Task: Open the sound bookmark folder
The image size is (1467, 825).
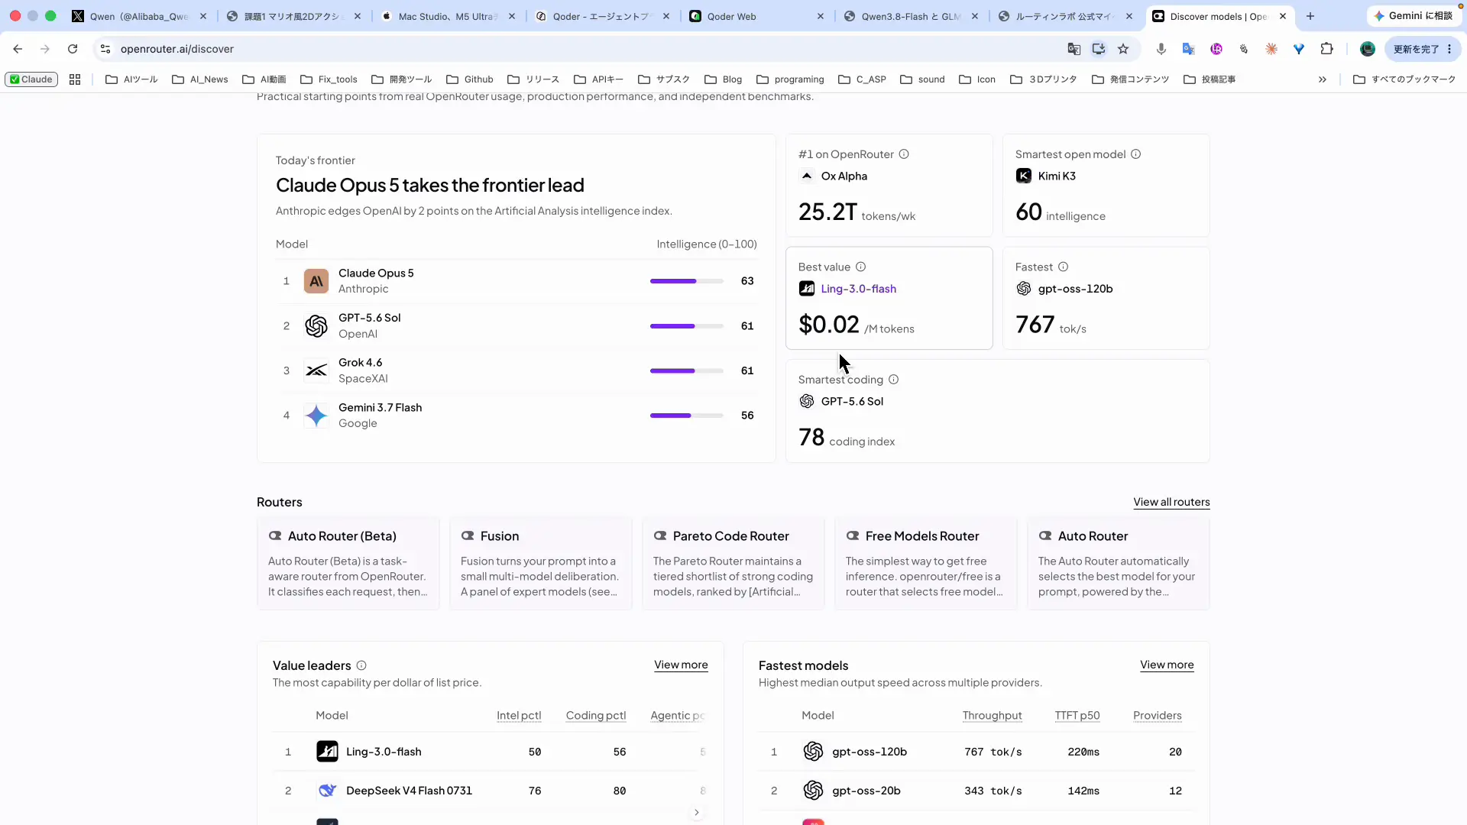Action: coord(922,79)
